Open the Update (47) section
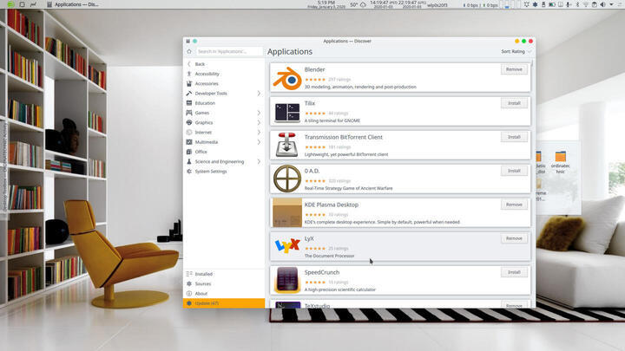The image size is (625, 351). (x=224, y=303)
